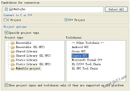The image size is (130, 91).
Task: Select the C++ Project radio button
Action: pyautogui.click(x=66, y=20)
